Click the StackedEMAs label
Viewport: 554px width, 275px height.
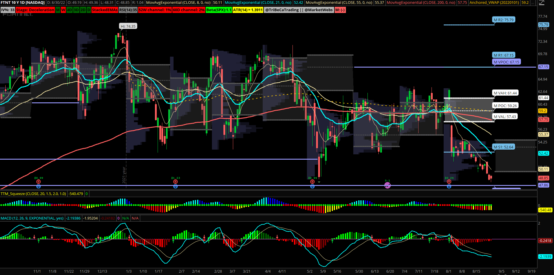105,10
